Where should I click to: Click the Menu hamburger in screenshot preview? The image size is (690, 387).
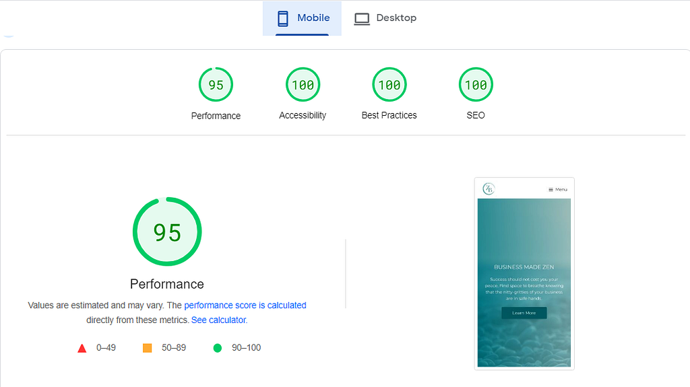[557, 190]
